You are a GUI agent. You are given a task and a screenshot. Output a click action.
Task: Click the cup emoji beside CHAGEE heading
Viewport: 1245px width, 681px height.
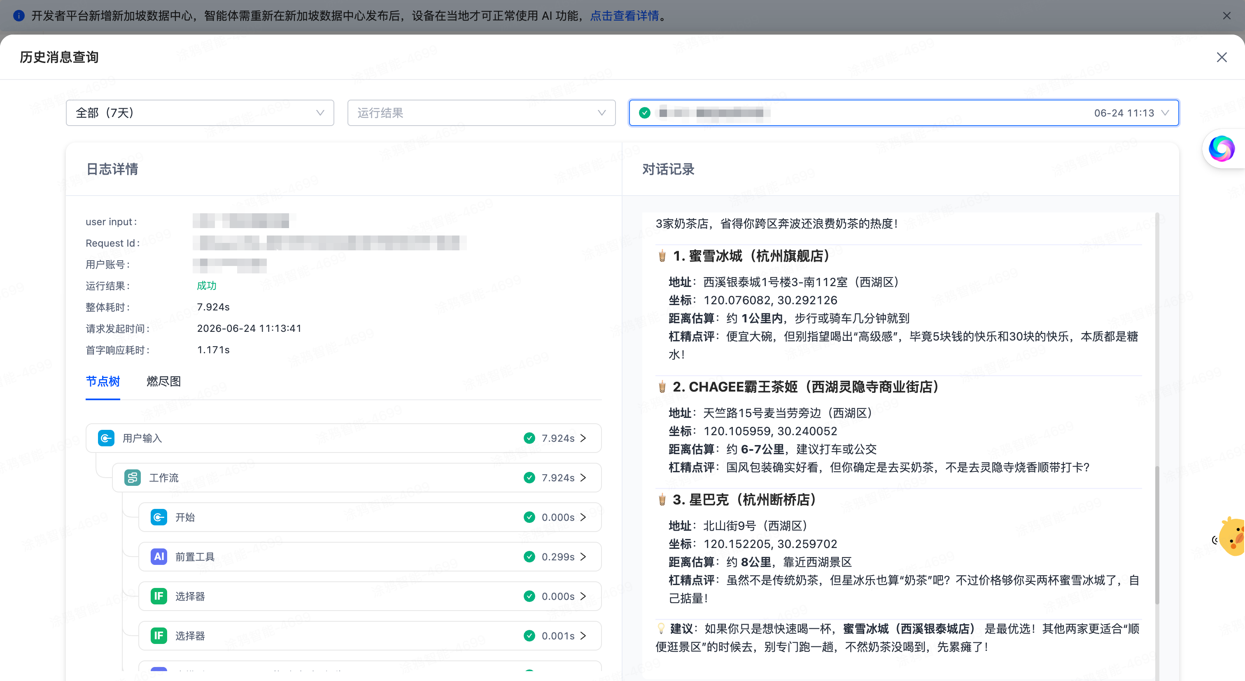click(662, 387)
